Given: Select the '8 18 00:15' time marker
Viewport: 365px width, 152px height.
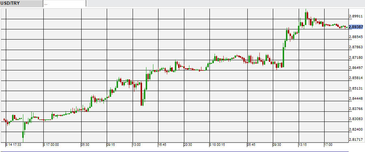Looking at the screenshot, I should [217, 144].
